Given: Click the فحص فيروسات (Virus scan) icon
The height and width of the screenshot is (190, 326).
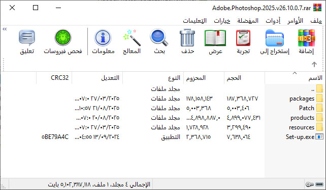Looking at the screenshot, I should [63, 37].
